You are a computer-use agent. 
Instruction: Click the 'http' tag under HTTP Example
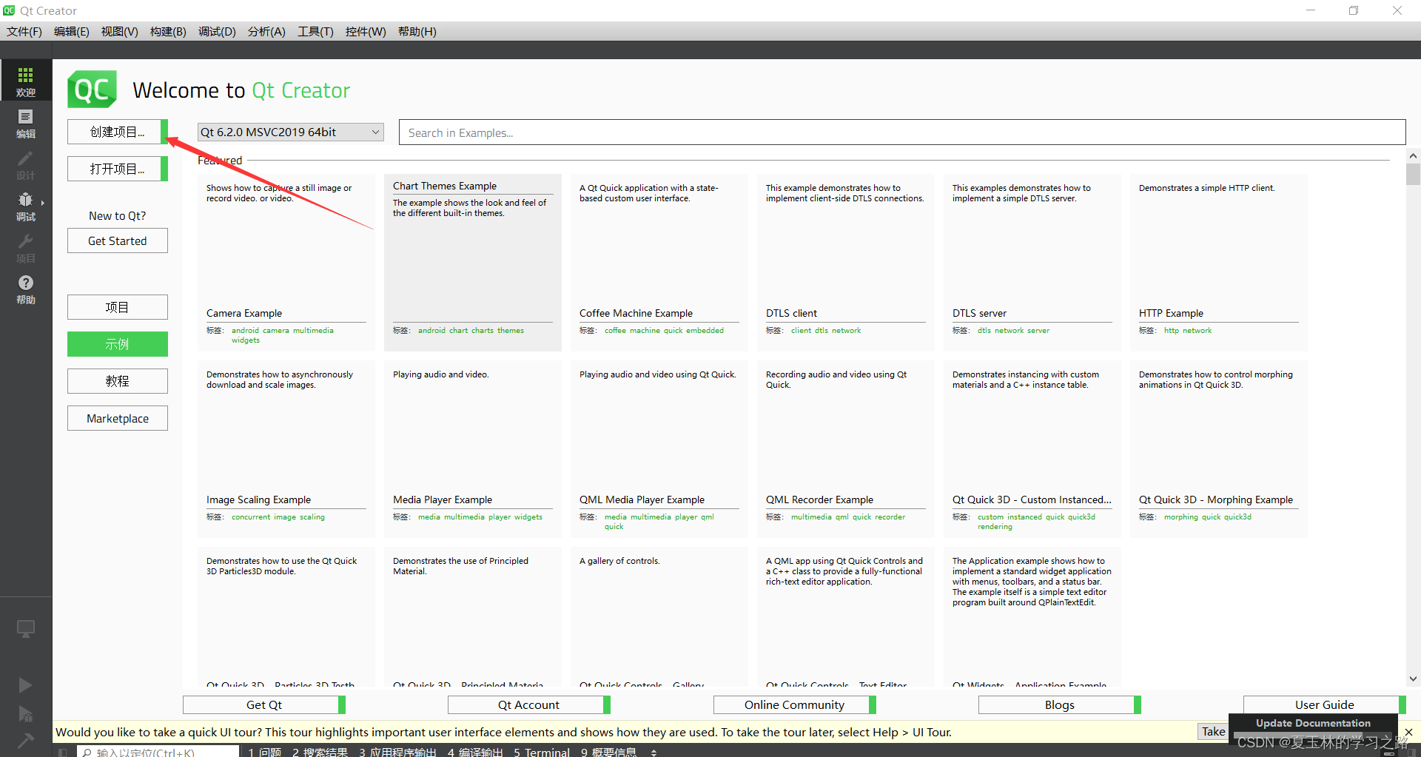click(1172, 331)
